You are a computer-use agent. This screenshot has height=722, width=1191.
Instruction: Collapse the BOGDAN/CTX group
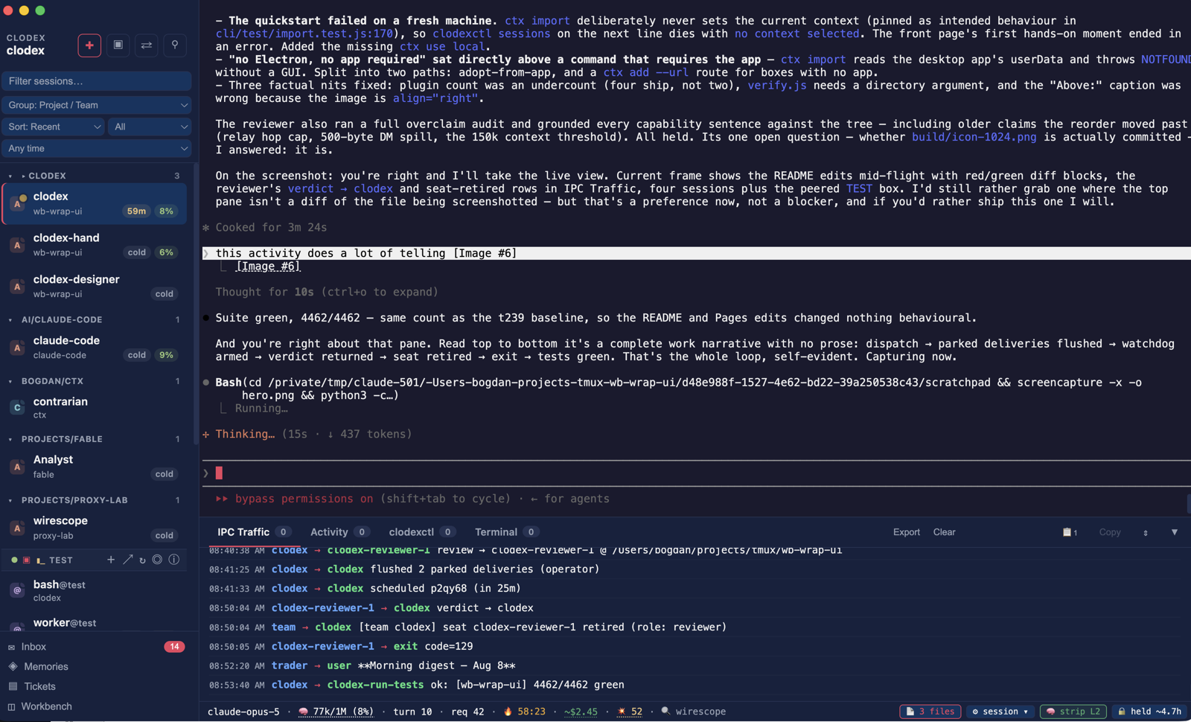[10, 381]
